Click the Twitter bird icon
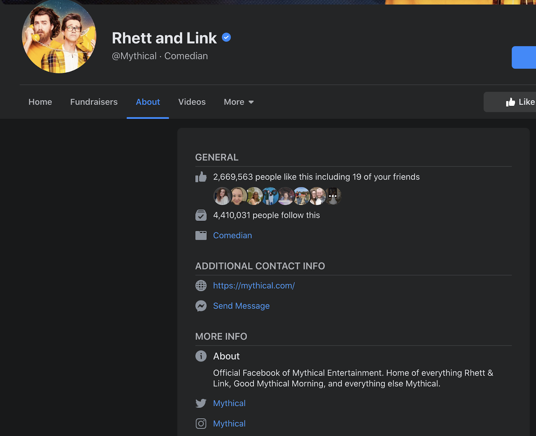This screenshot has height=436, width=536. [x=201, y=403]
